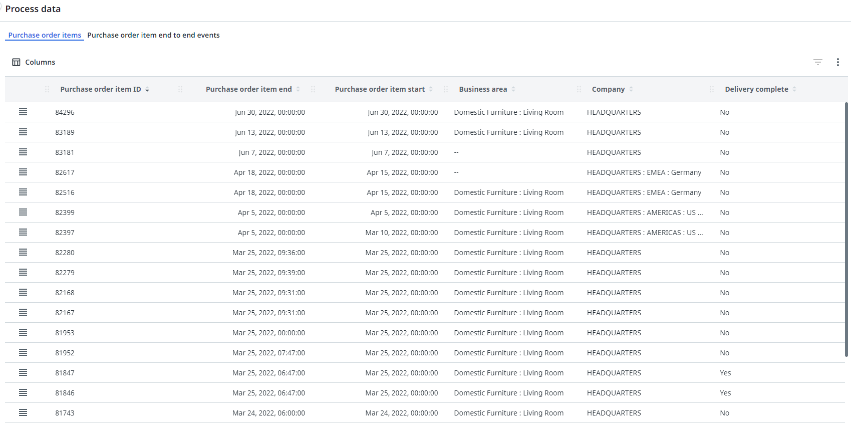The width and height of the screenshot is (851, 426).
Task: Click drag handle before Purchase order item ID
Action: coord(47,89)
